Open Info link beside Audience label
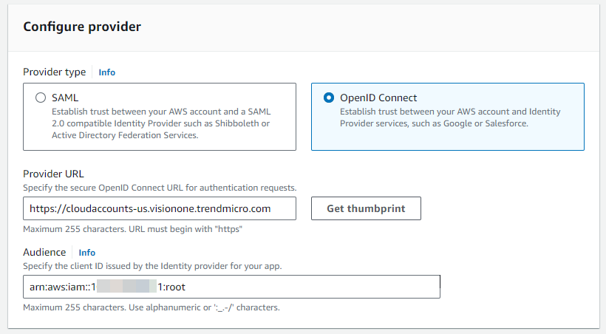This screenshot has width=606, height=334. 87,253
